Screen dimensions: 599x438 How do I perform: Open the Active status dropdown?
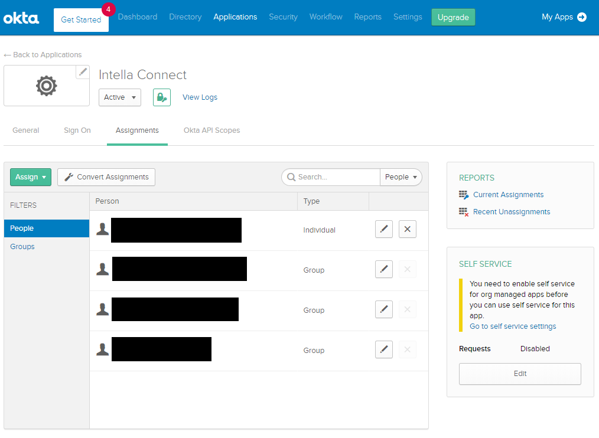119,97
